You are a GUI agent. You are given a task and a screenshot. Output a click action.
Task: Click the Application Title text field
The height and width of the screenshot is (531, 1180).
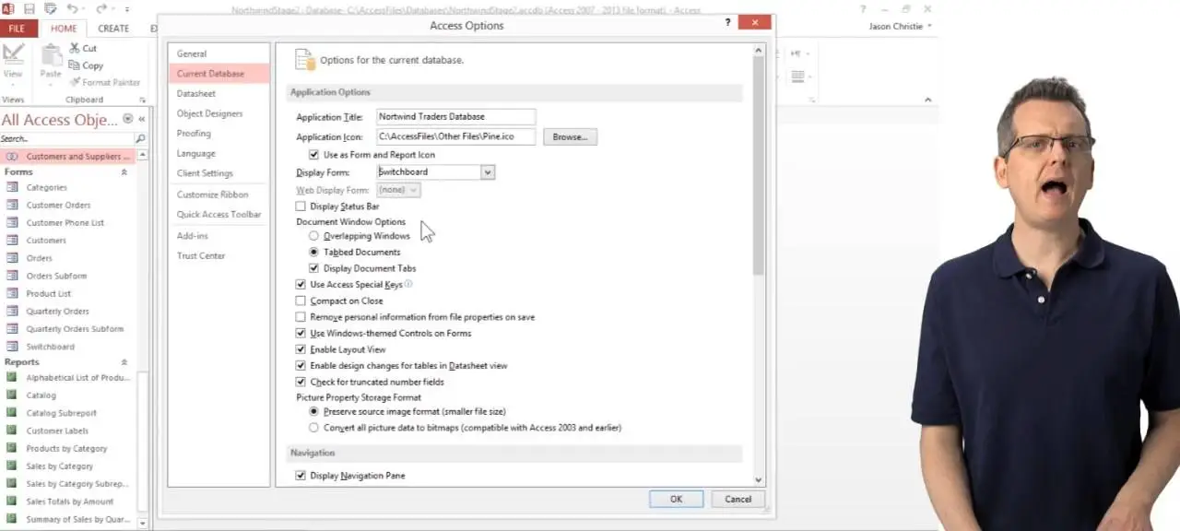point(455,116)
